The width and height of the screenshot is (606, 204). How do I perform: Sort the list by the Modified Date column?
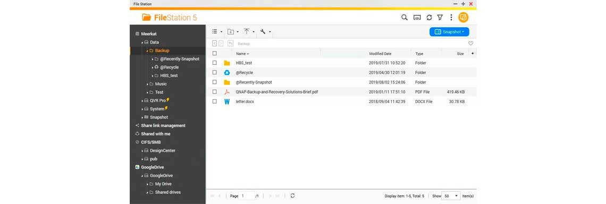(x=380, y=54)
